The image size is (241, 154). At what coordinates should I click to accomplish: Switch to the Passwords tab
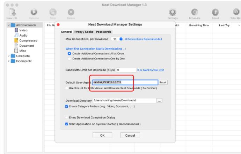click(x=104, y=32)
